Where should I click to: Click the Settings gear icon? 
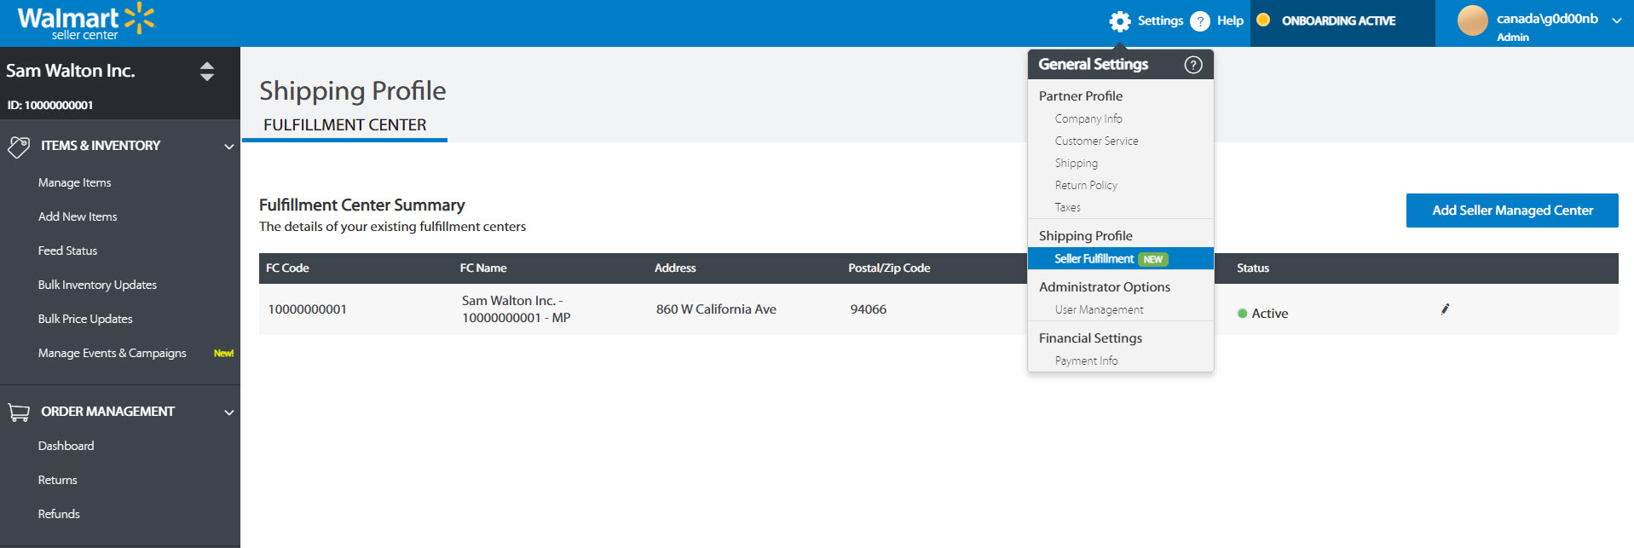point(1120,21)
